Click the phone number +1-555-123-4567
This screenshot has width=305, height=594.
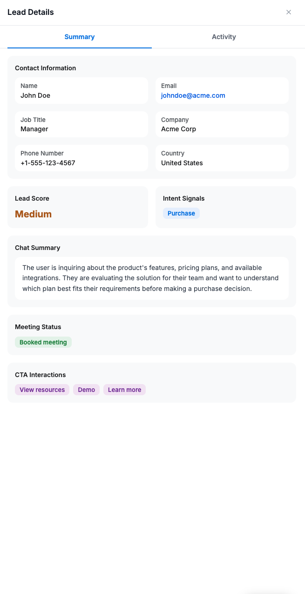[x=48, y=163]
